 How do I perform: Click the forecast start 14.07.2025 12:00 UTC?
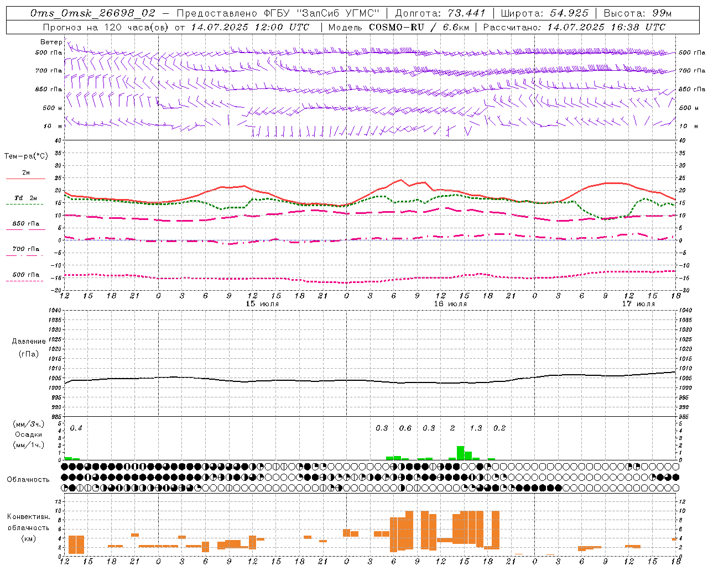250,27
